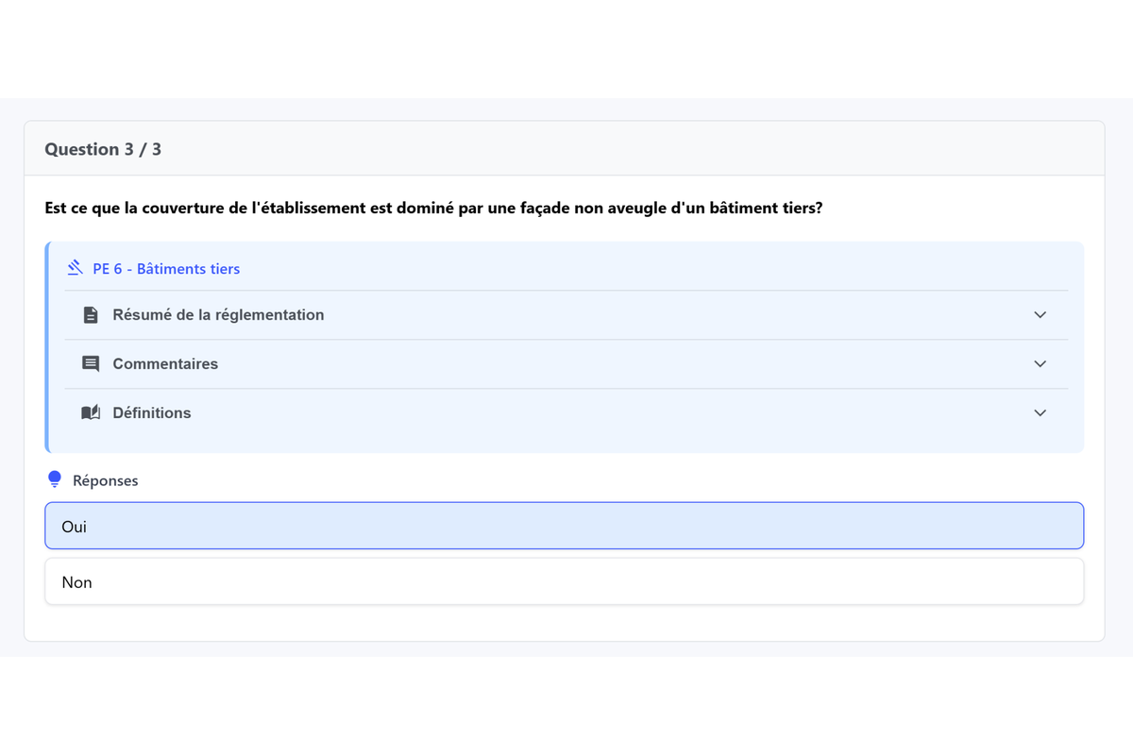Unfold Définitions by clicking its title

152,413
